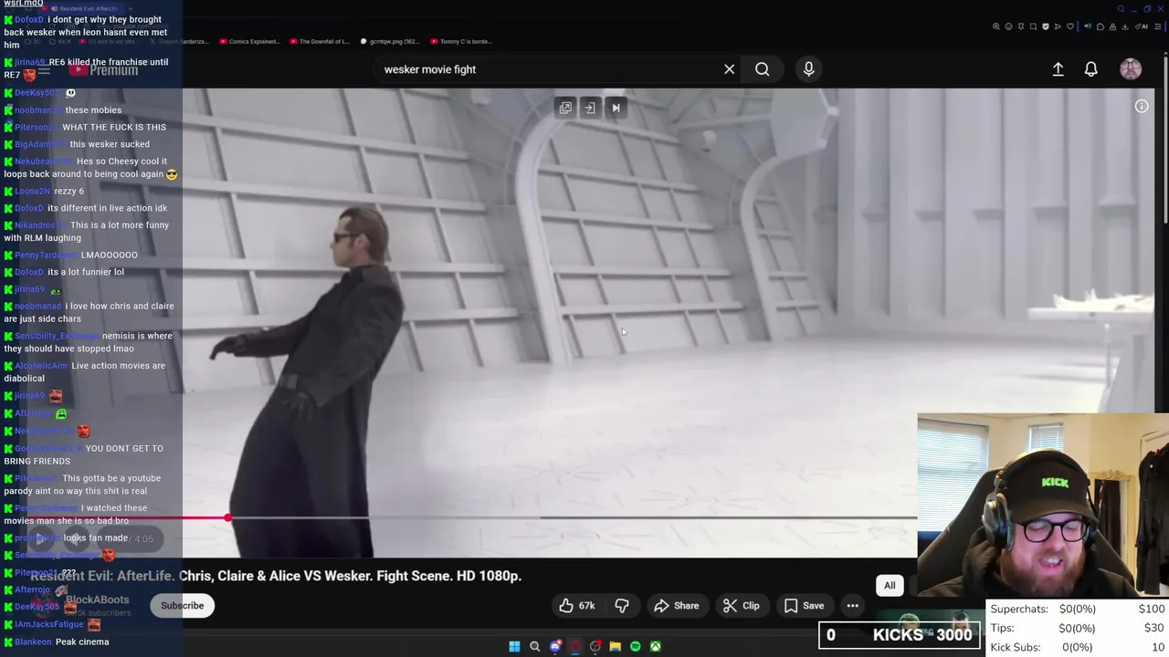Click chat message 'its a lot funnier lol'
Screen dimensions: 1169x657
(x=86, y=272)
